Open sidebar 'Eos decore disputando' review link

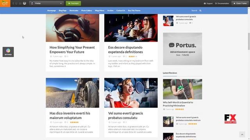[x=186, y=135]
